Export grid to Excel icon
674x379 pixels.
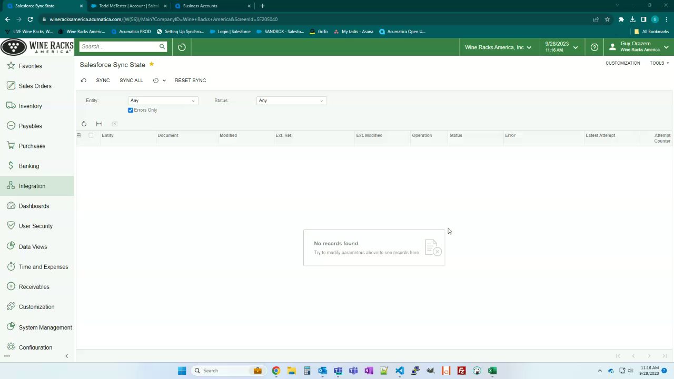pyautogui.click(x=114, y=124)
